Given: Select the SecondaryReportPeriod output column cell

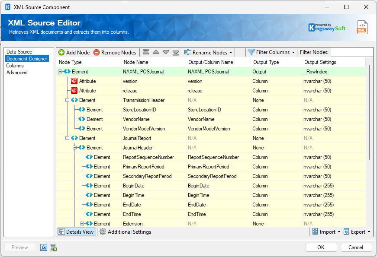Looking at the screenshot, I should pos(218,176).
